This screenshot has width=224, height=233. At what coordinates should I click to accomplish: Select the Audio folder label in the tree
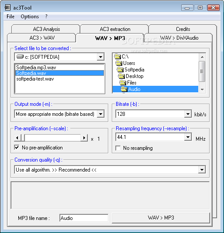134,89
